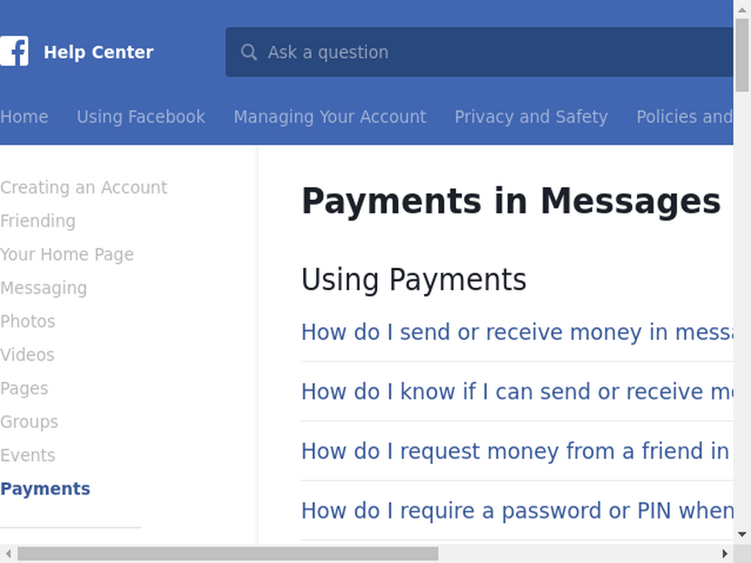
Task: Go to Creating an Account section
Action: (84, 187)
